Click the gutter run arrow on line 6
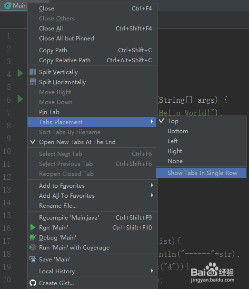The width and height of the screenshot is (249, 289). point(20,99)
